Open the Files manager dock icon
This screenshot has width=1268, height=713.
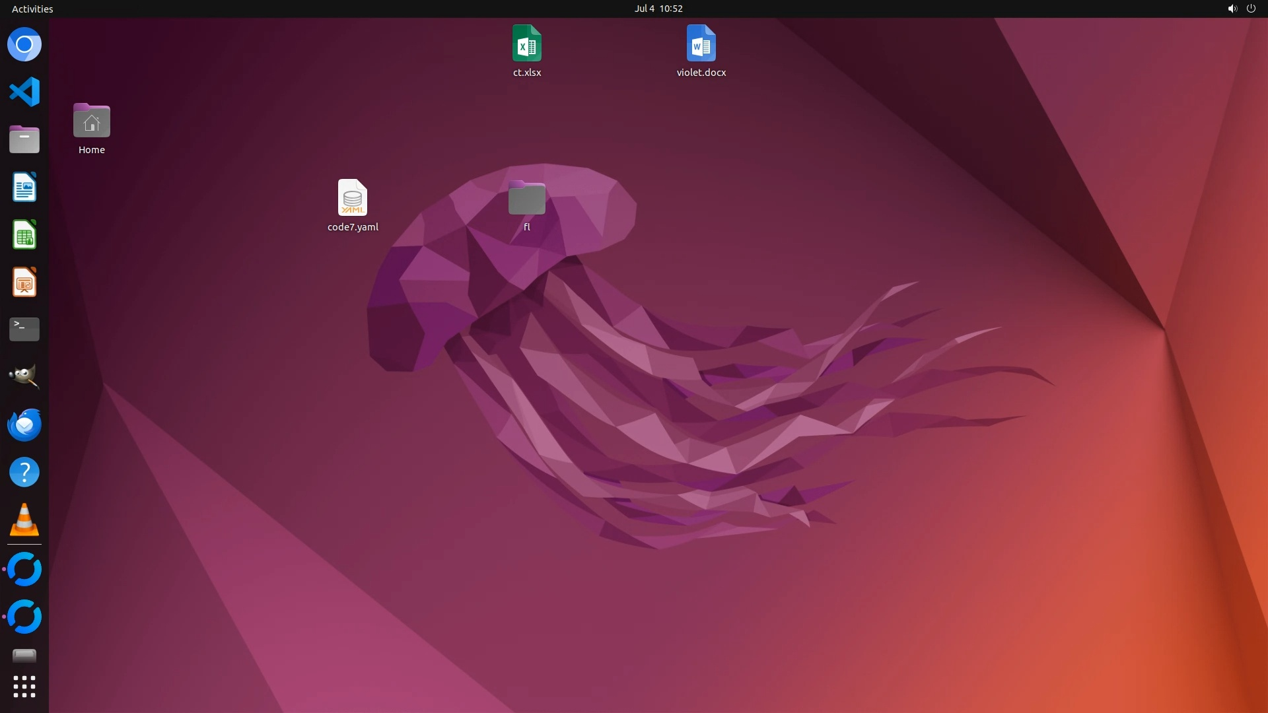pyautogui.click(x=24, y=139)
